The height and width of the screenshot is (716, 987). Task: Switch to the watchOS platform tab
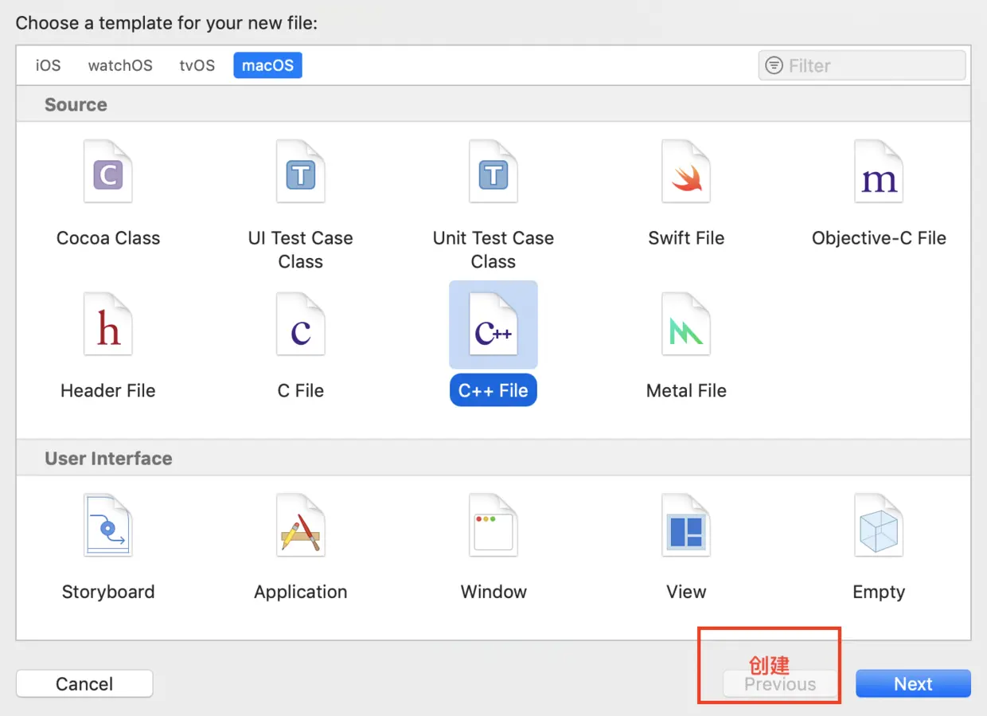pos(120,65)
